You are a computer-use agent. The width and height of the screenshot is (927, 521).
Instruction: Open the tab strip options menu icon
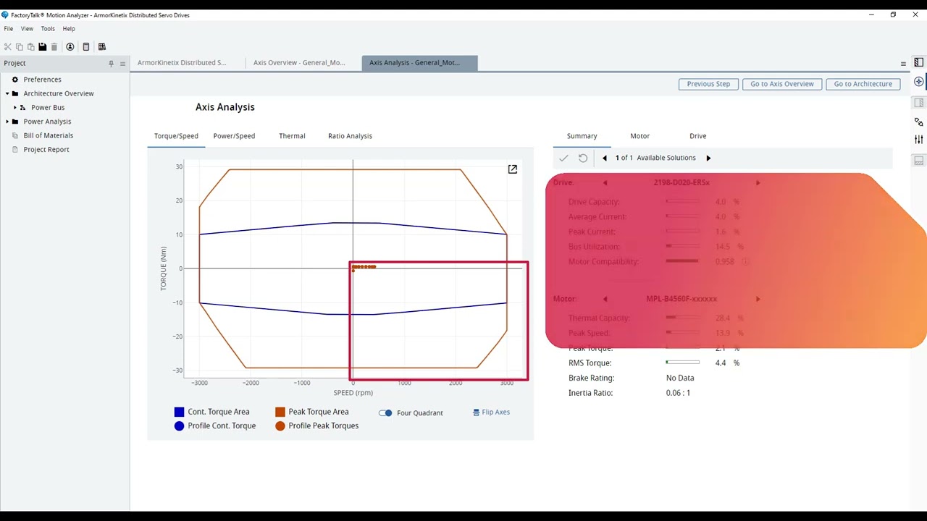point(903,64)
